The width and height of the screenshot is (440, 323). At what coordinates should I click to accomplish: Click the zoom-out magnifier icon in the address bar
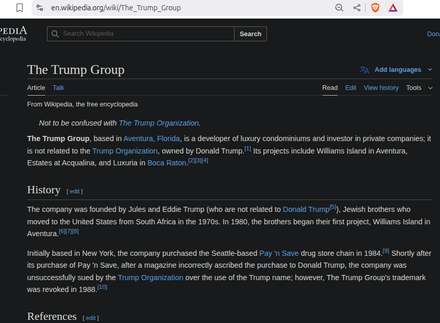[x=339, y=8]
